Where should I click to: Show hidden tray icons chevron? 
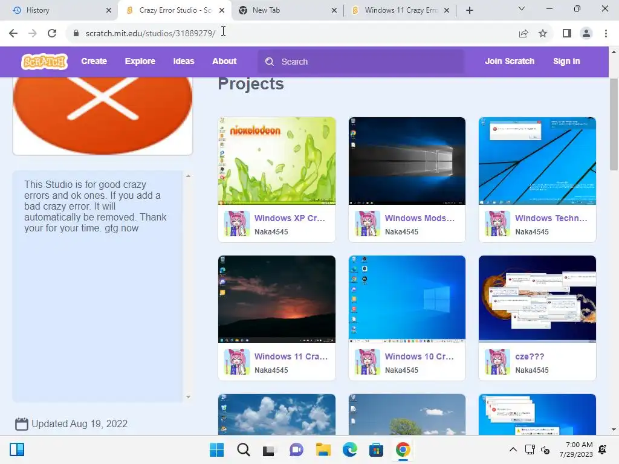click(x=513, y=449)
